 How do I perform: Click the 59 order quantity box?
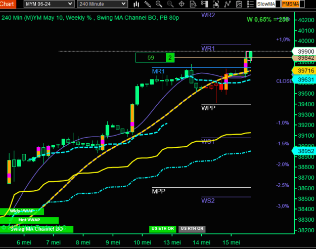coord(151,58)
